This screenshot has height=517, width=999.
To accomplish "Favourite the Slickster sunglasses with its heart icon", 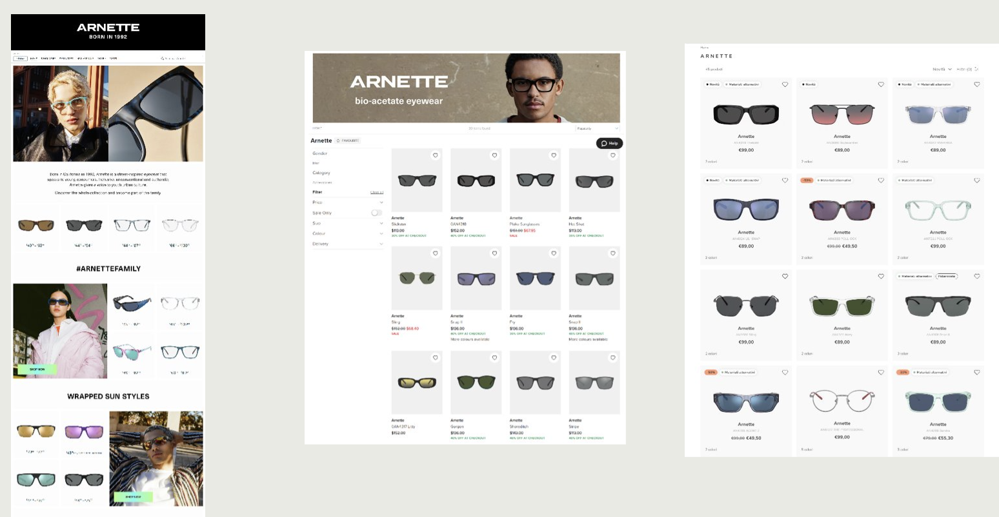I will click(435, 155).
